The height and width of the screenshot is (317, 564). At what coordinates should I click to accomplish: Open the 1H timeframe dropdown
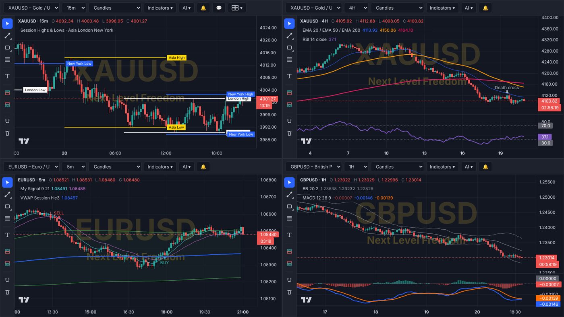pyautogui.click(x=357, y=167)
